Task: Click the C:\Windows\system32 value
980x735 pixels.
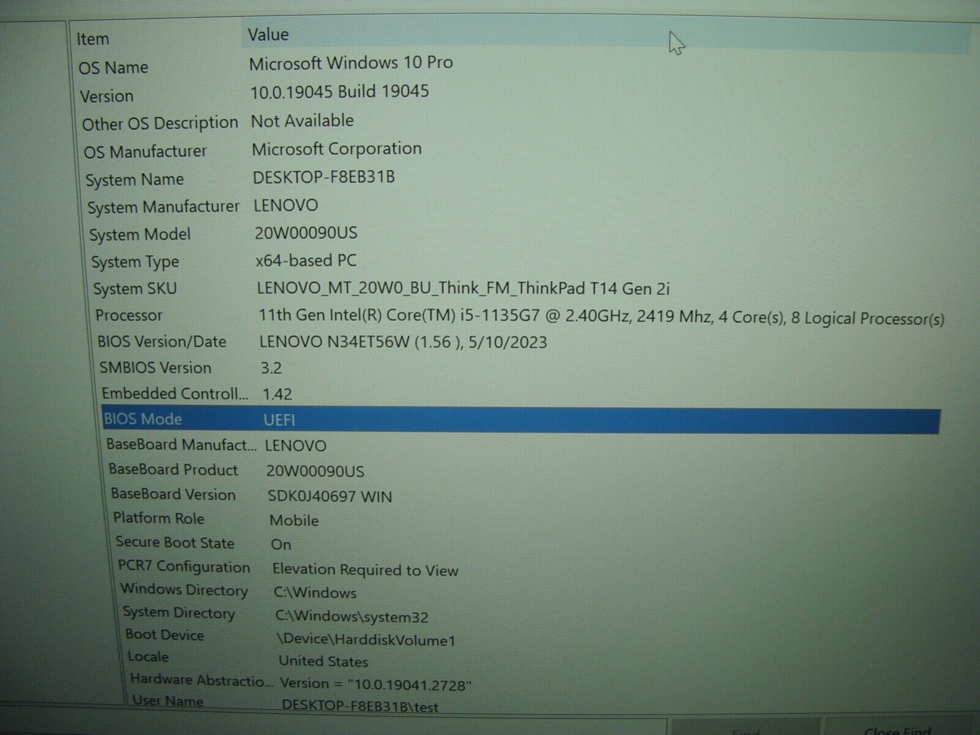Action: coord(352,617)
